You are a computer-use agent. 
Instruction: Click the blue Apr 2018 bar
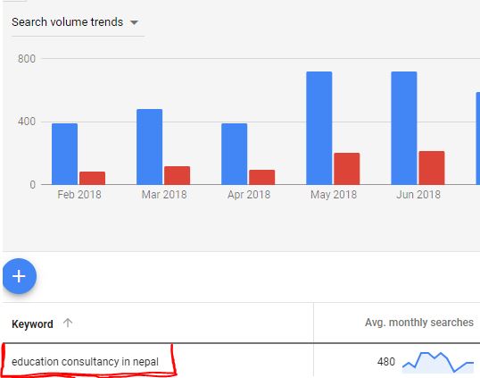click(234, 154)
